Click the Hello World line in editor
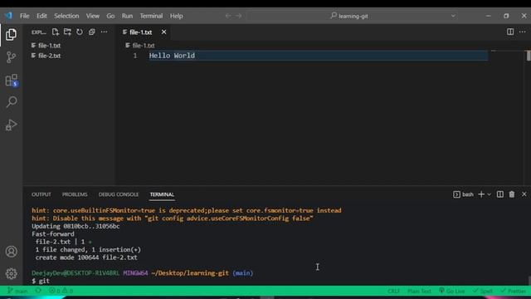531x299 pixels. point(172,56)
